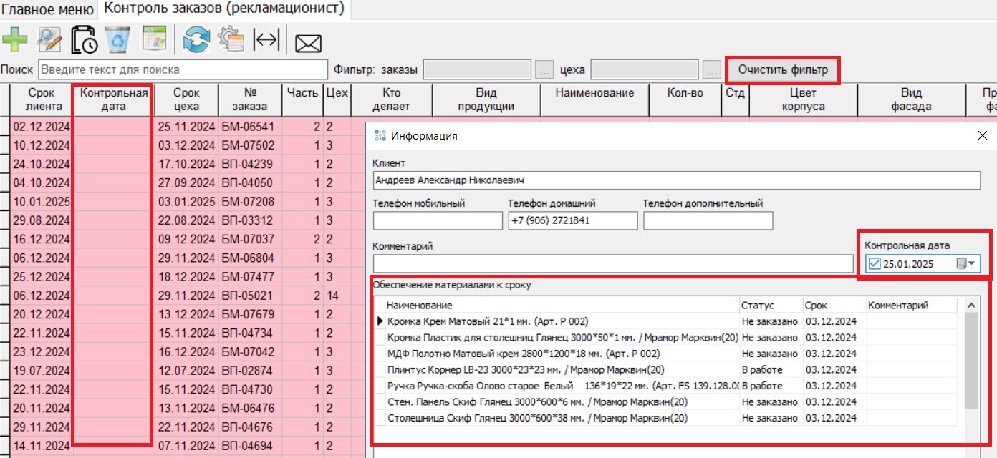Click the fit column width arrows icon
Viewport: 997px width, 458px height.
(x=266, y=40)
